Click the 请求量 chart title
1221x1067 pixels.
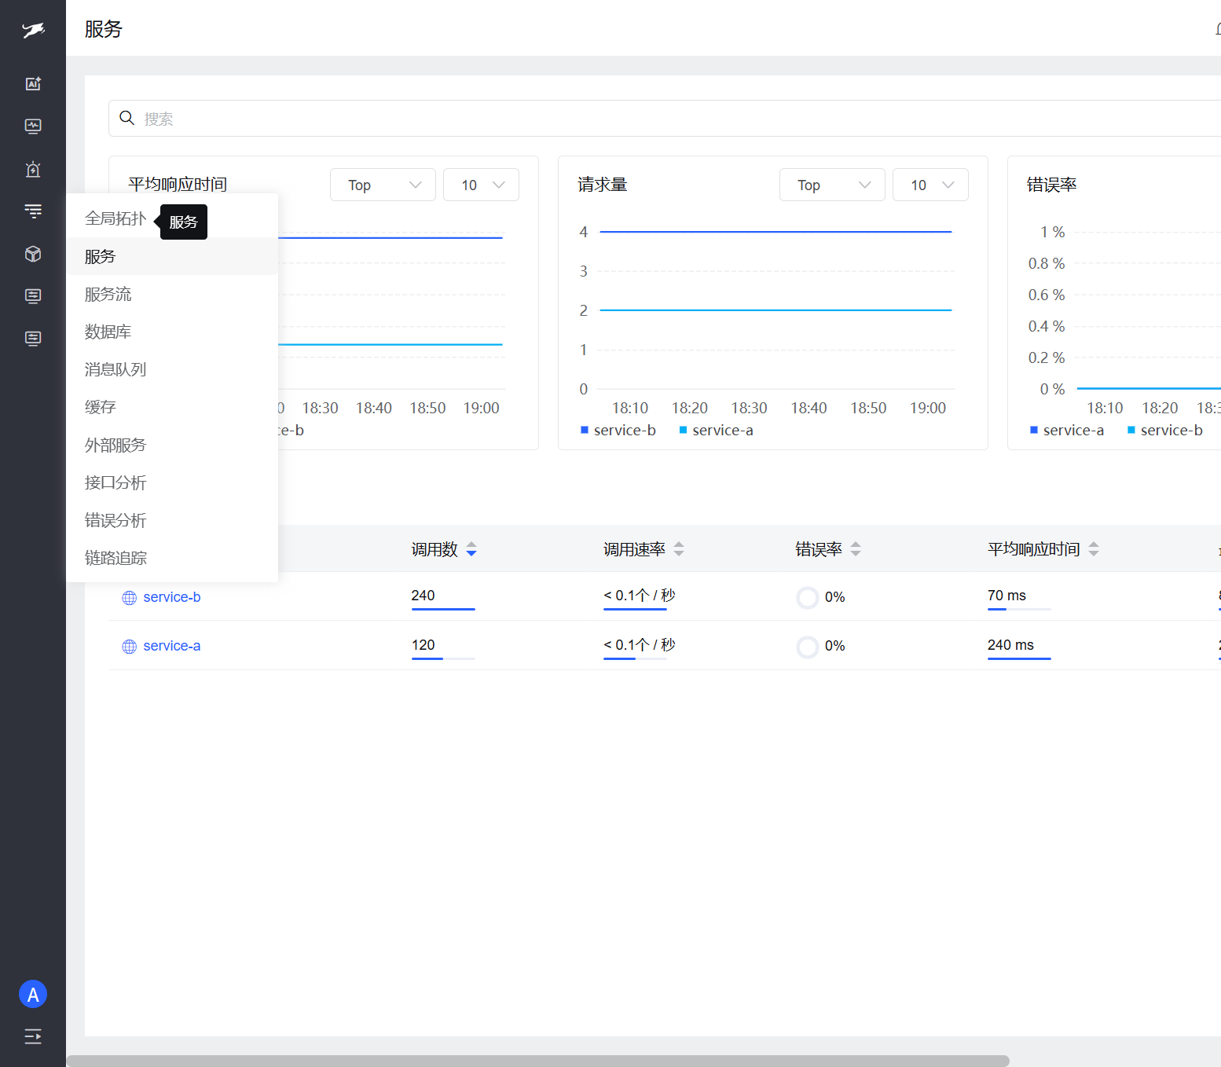603,185
